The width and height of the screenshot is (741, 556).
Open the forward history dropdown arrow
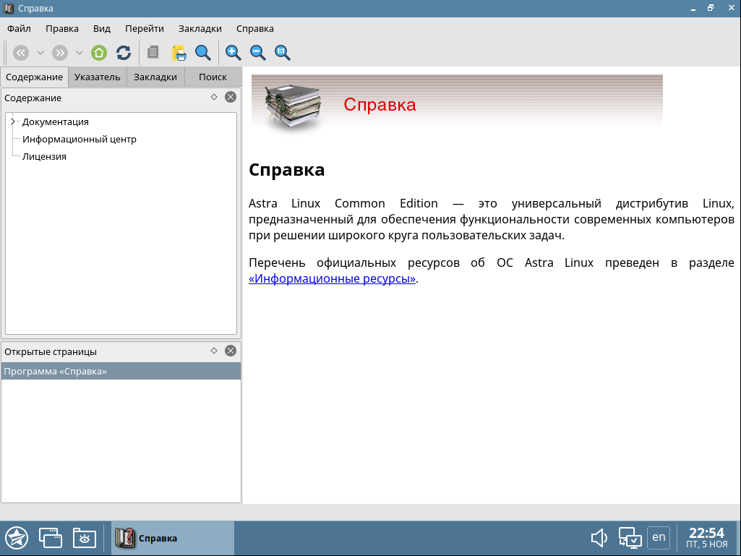point(80,53)
